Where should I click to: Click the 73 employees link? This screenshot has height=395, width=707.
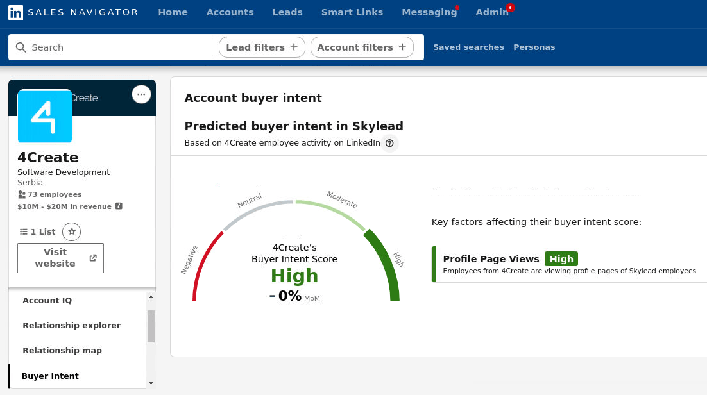click(x=50, y=194)
